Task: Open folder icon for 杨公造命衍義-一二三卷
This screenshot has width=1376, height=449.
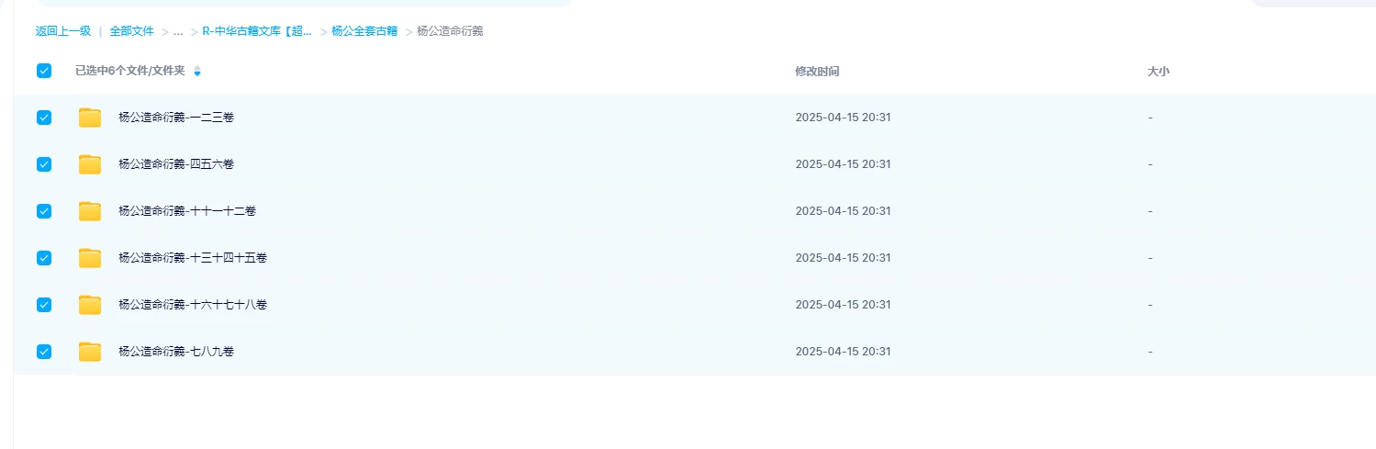Action: 90,118
